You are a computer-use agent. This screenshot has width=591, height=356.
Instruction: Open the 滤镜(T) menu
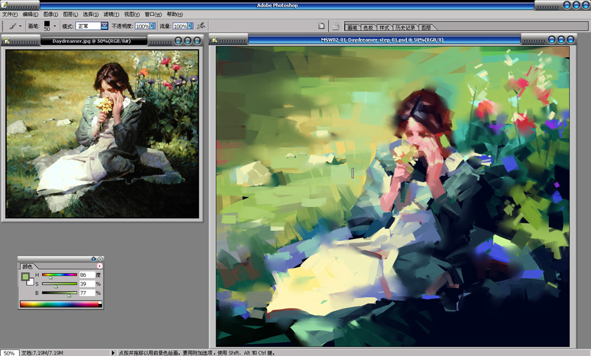pyautogui.click(x=111, y=14)
